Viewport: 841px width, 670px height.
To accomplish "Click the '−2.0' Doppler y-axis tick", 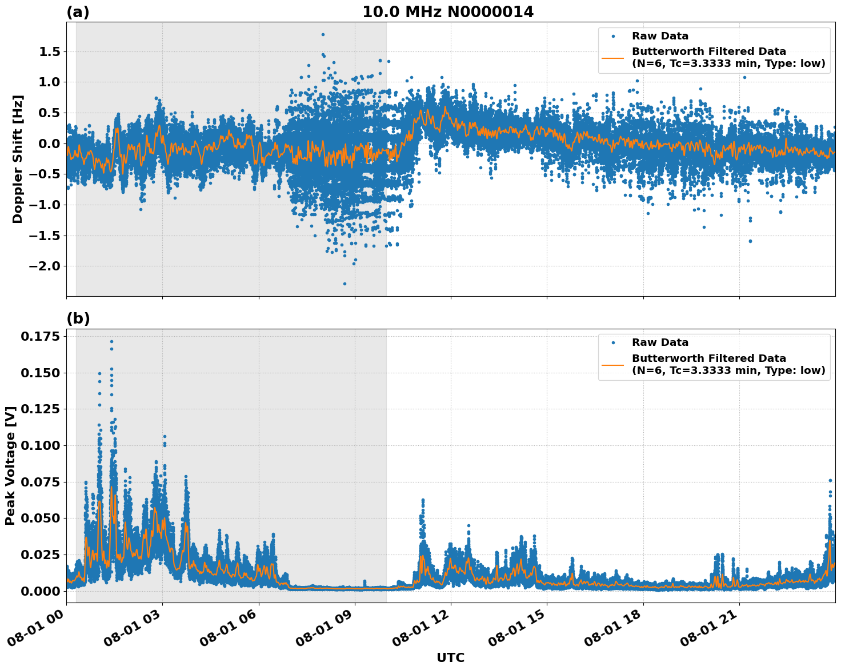I will (x=45, y=266).
